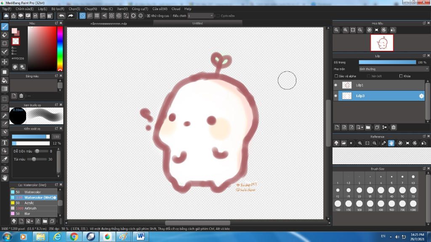This screenshot has height=242, width=431.
Task: Select the Gradient tool
Action: 5,89
